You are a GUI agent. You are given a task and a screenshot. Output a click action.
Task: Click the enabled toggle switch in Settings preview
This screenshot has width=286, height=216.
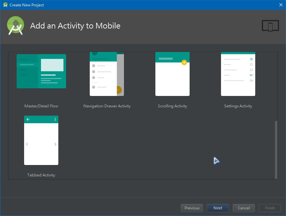pyautogui.click(x=251, y=75)
